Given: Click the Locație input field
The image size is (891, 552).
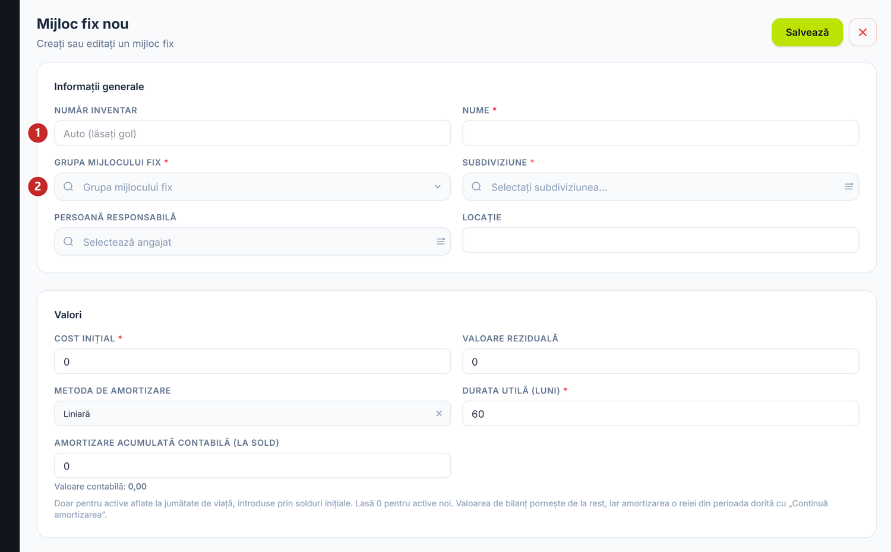Looking at the screenshot, I should pos(661,240).
